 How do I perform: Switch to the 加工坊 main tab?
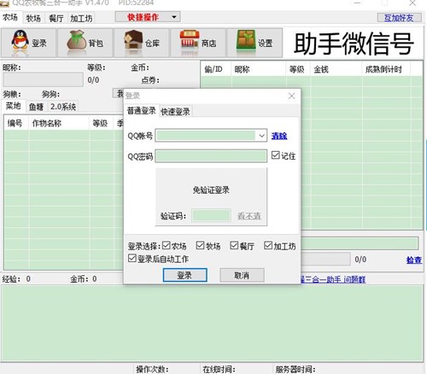coord(81,19)
